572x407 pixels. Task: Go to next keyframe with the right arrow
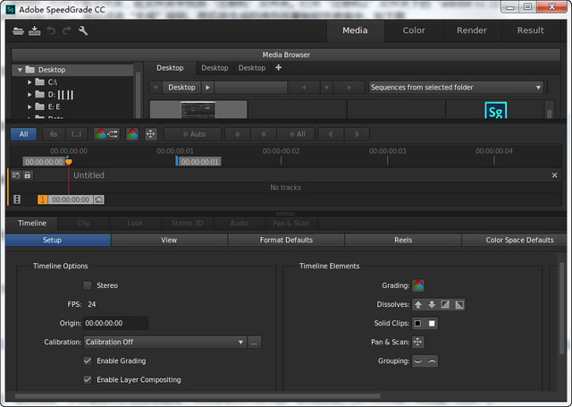[x=357, y=134]
